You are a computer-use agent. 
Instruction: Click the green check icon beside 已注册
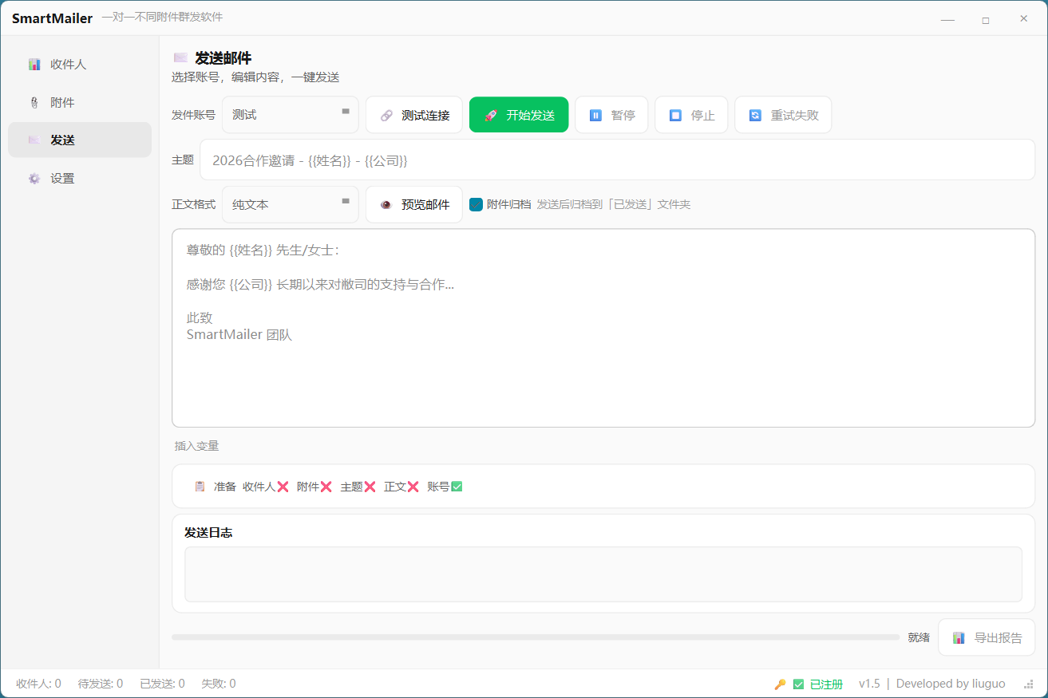[798, 684]
